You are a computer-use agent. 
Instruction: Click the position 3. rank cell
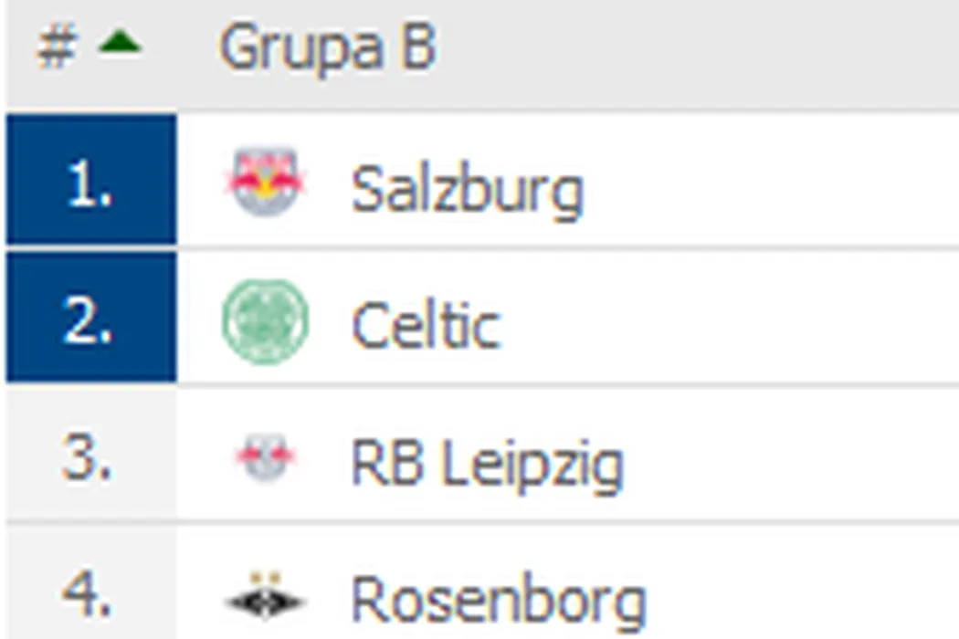click(90, 456)
